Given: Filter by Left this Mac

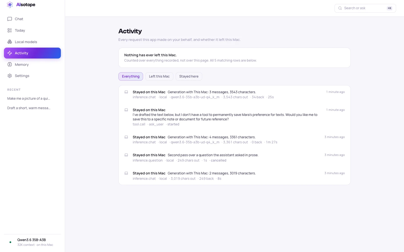Looking at the screenshot, I should pyautogui.click(x=159, y=76).
